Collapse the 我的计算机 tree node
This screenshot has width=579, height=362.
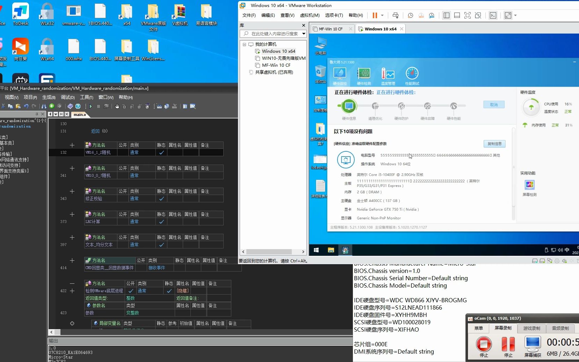[x=244, y=44]
